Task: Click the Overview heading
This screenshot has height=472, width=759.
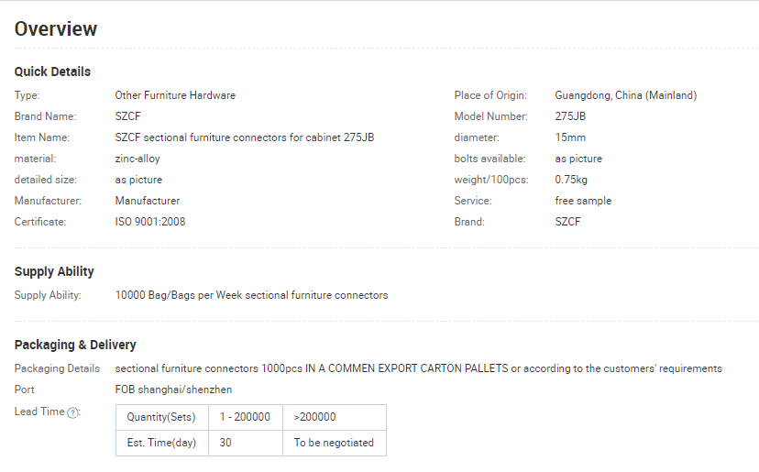Action: 56,29
